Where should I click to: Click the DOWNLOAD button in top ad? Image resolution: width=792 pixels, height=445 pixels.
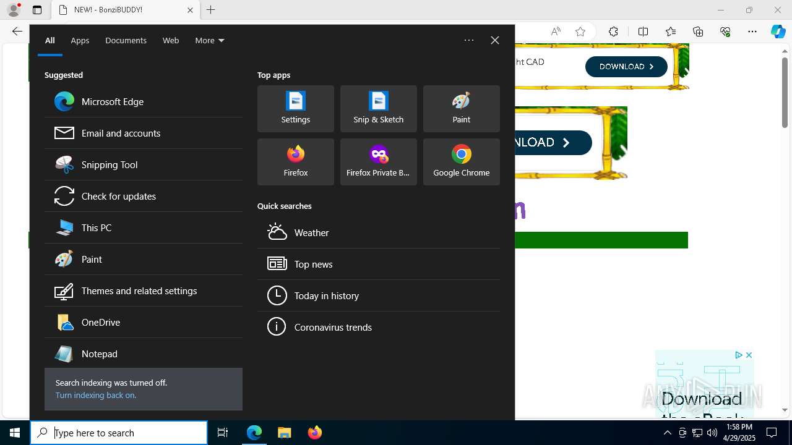point(626,67)
